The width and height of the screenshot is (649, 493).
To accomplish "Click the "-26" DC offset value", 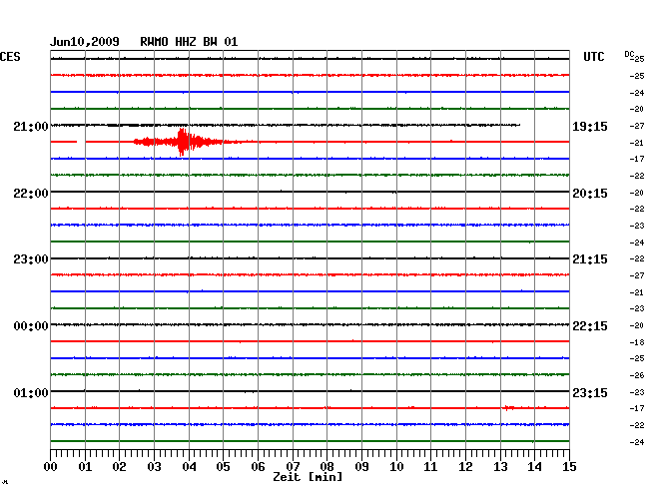I will [x=637, y=375].
